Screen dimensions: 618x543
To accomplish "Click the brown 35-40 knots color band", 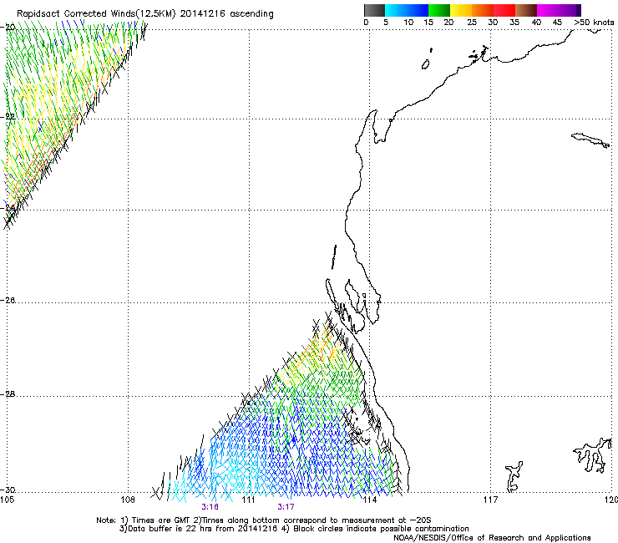I will [x=526, y=10].
